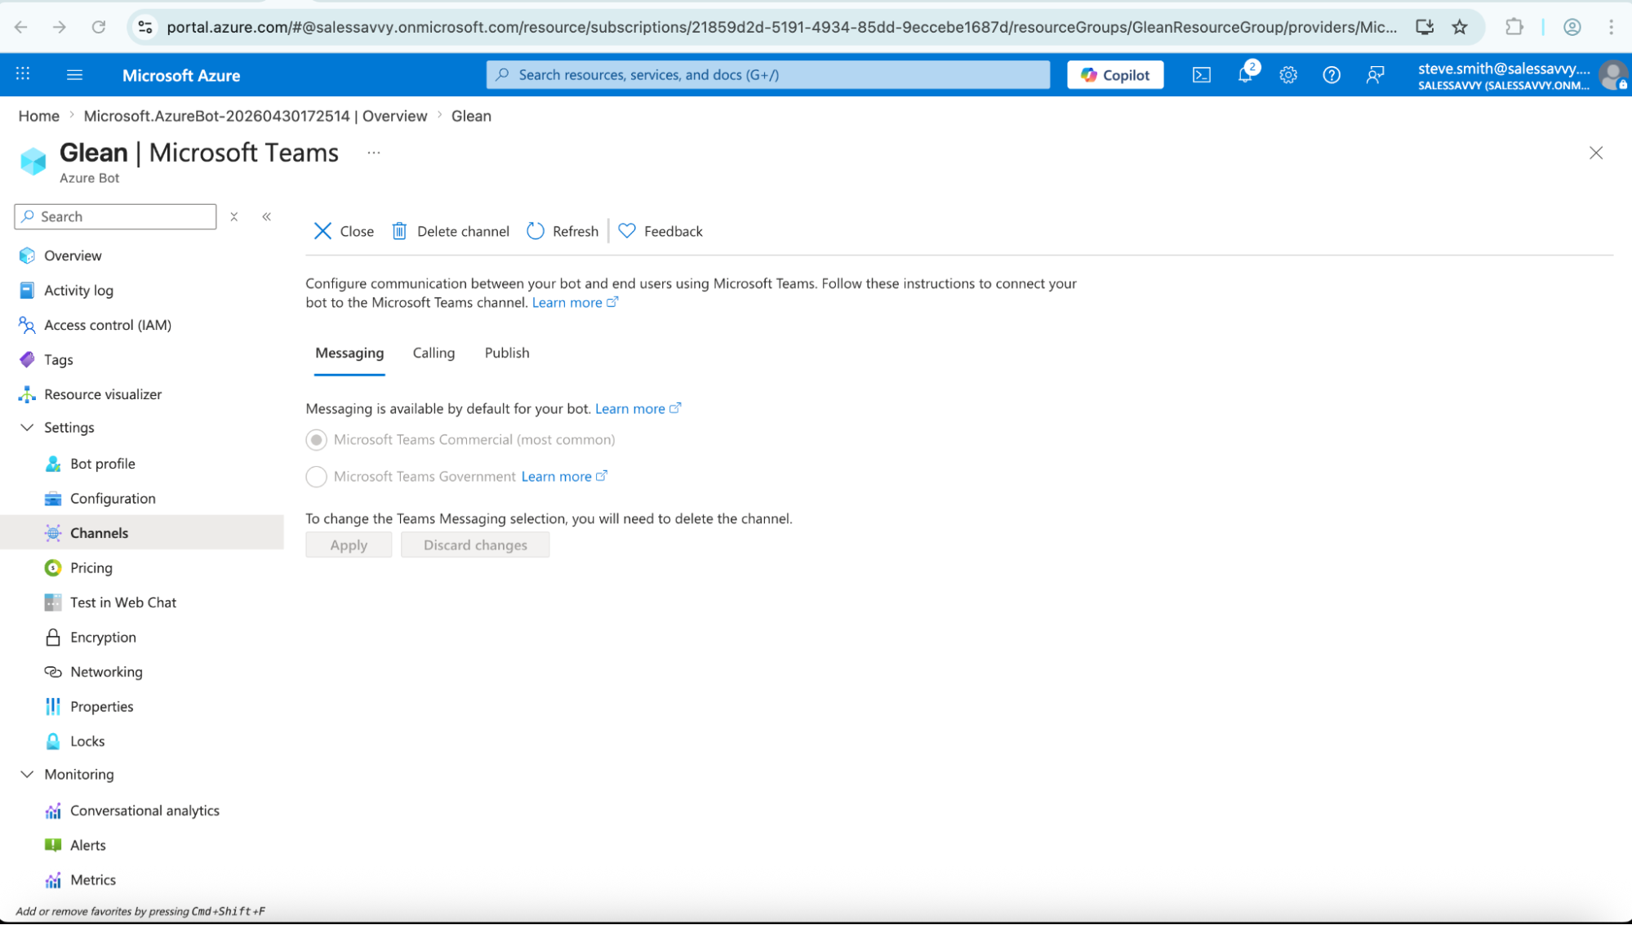Bookmark this page with star icon
Viewport: 1632px width, 925px height.
click(1460, 27)
